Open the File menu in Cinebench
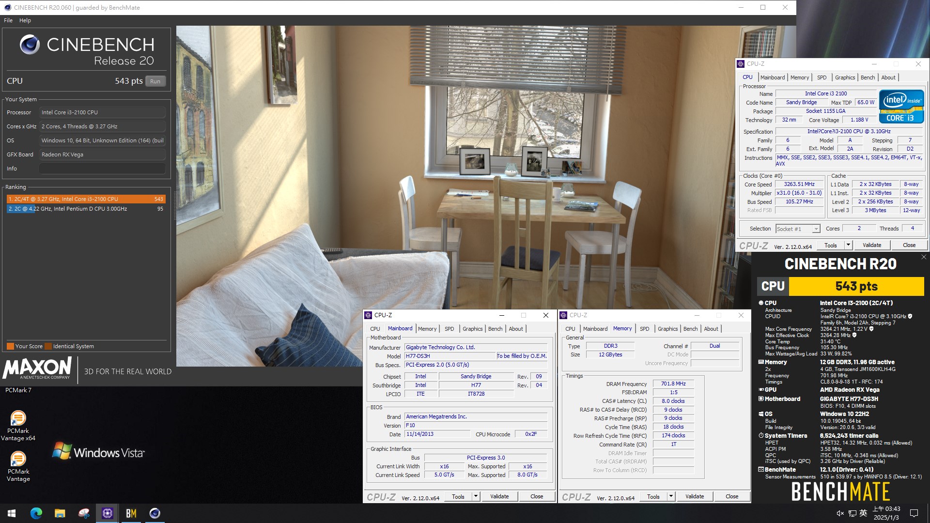The height and width of the screenshot is (523, 930). pyautogui.click(x=8, y=20)
